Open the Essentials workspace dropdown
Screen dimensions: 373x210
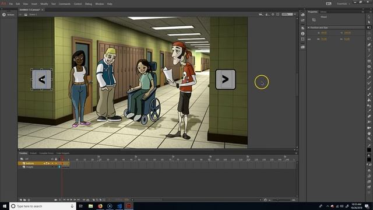[x=343, y=3]
